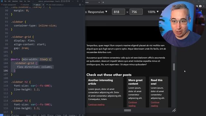Screen dimensions: 206x116
Task: Open Continue reading under Another interesting article
Action: 96,104
